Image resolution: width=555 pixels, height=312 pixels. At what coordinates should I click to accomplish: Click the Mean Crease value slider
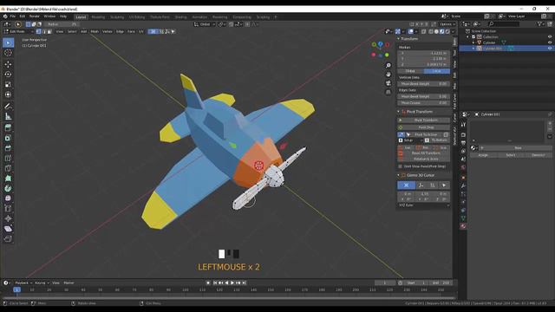point(424,103)
